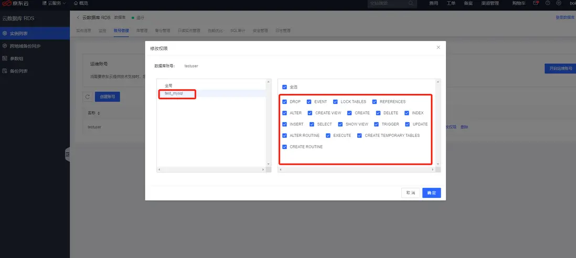Collapse the sidebar using the handle
Image resolution: width=576 pixels, height=258 pixels.
67,155
